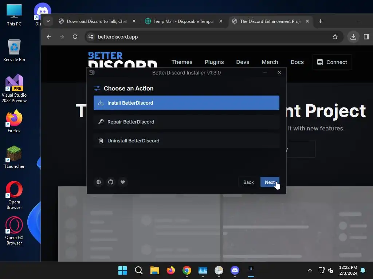
Task: Select the Install BetterDiscord option
Action: coord(186,103)
